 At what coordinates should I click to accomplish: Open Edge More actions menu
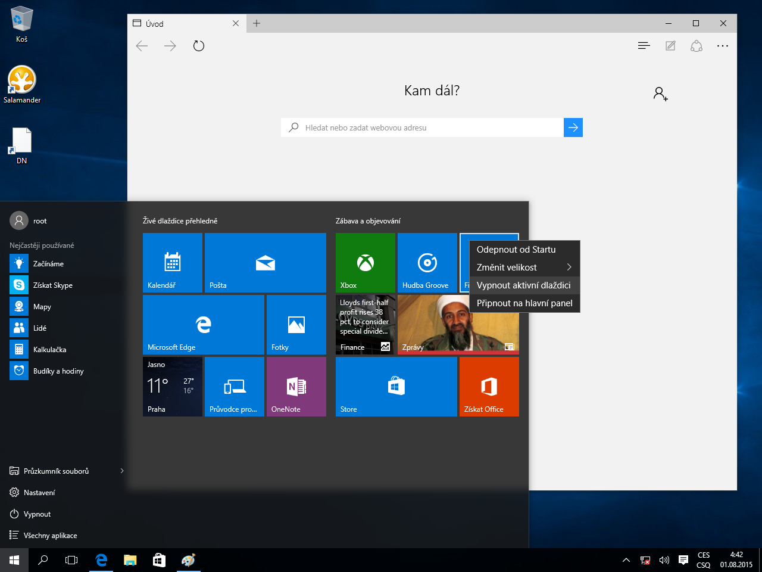(x=723, y=46)
